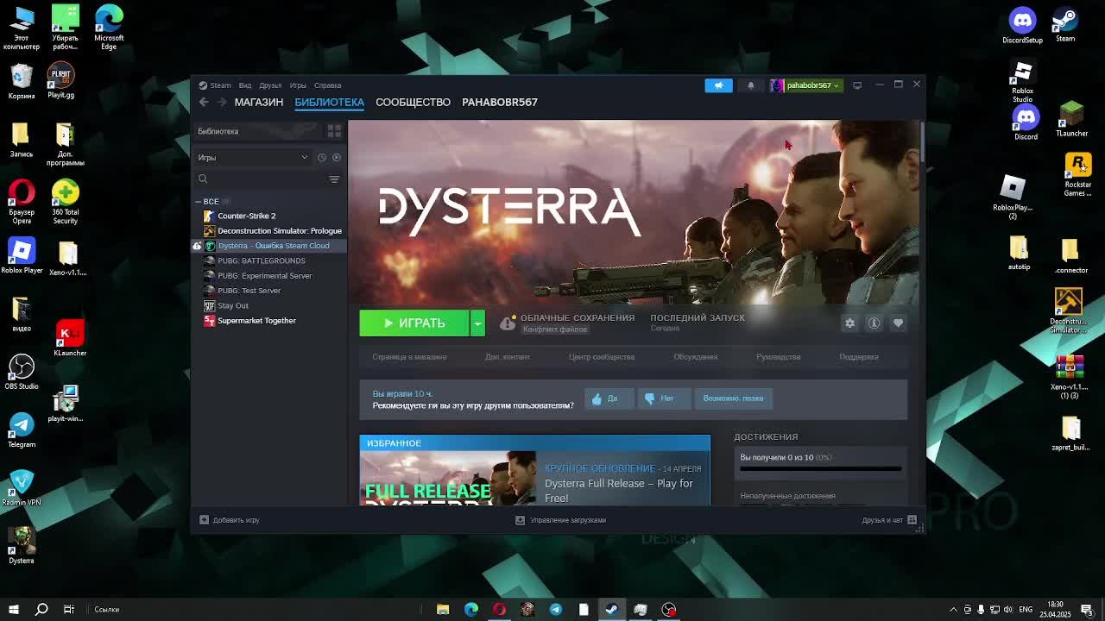The image size is (1105, 621).
Task: Open Telegram from taskbar
Action: [x=555, y=610]
